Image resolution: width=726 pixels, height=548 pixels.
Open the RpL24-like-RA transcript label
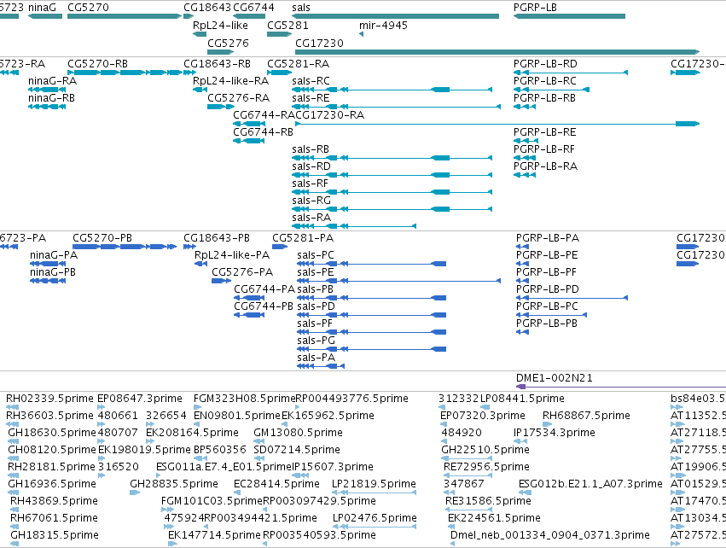click(230, 80)
